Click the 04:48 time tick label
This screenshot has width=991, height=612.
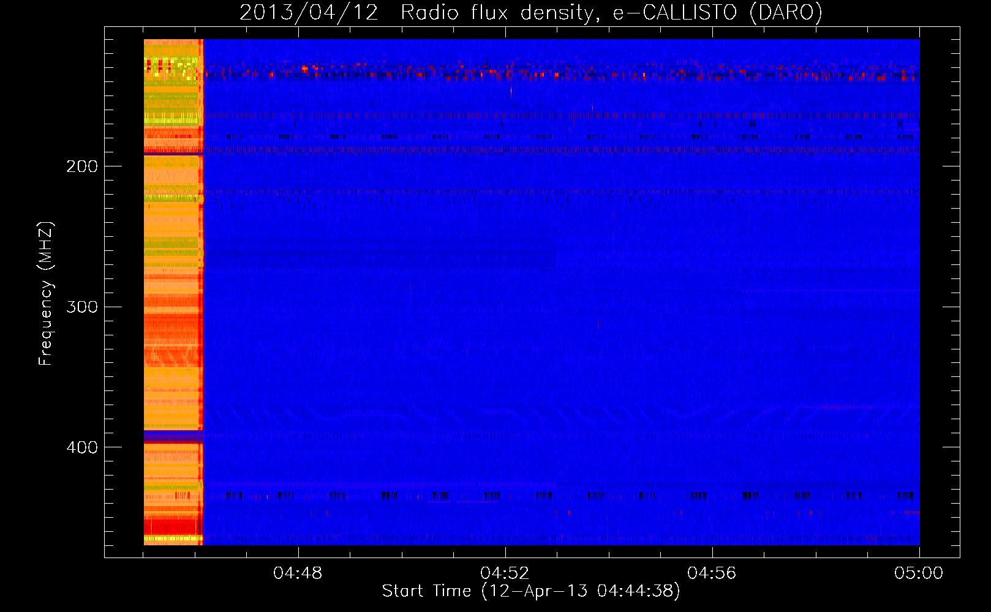[x=298, y=573]
